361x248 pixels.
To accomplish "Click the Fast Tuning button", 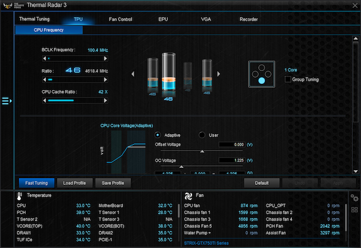I will pyautogui.click(x=37, y=183).
